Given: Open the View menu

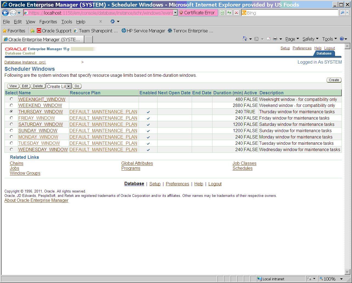Looking at the screenshot, I should (x=30, y=22).
